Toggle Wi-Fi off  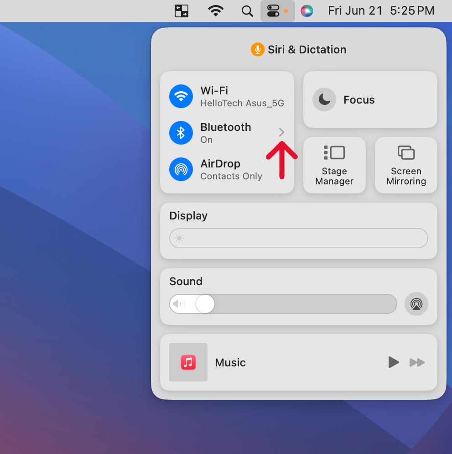(x=181, y=96)
